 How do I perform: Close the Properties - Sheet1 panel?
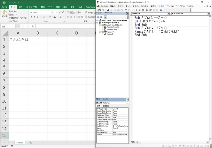[127, 99]
